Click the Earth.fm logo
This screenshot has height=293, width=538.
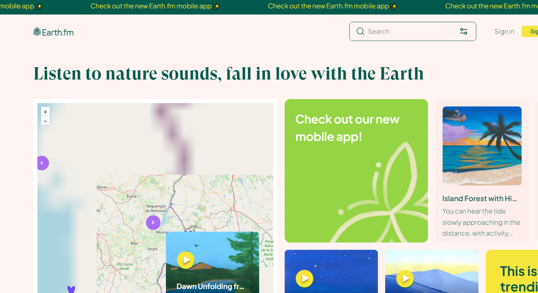click(53, 32)
